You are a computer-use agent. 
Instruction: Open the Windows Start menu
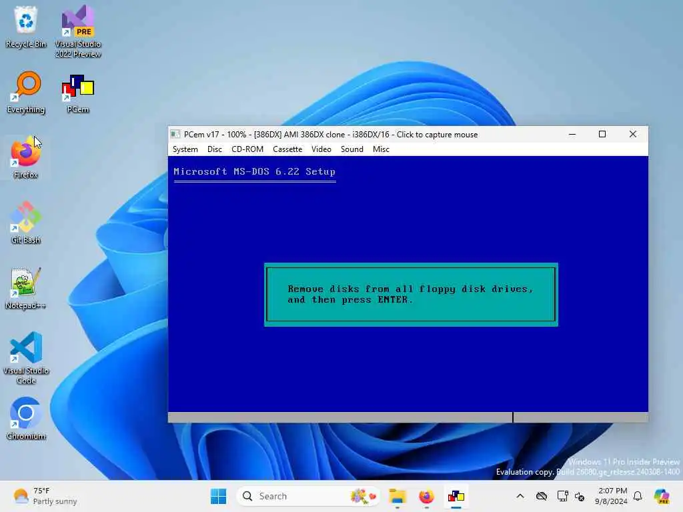218,496
